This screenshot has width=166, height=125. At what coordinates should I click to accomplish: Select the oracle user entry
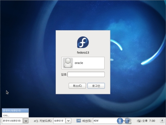pos(83,63)
